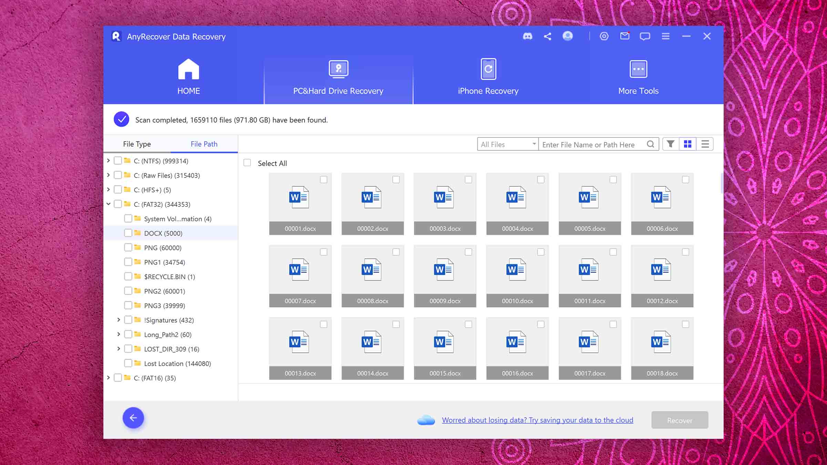Select the 00007.docx thumbnail

pos(300,276)
